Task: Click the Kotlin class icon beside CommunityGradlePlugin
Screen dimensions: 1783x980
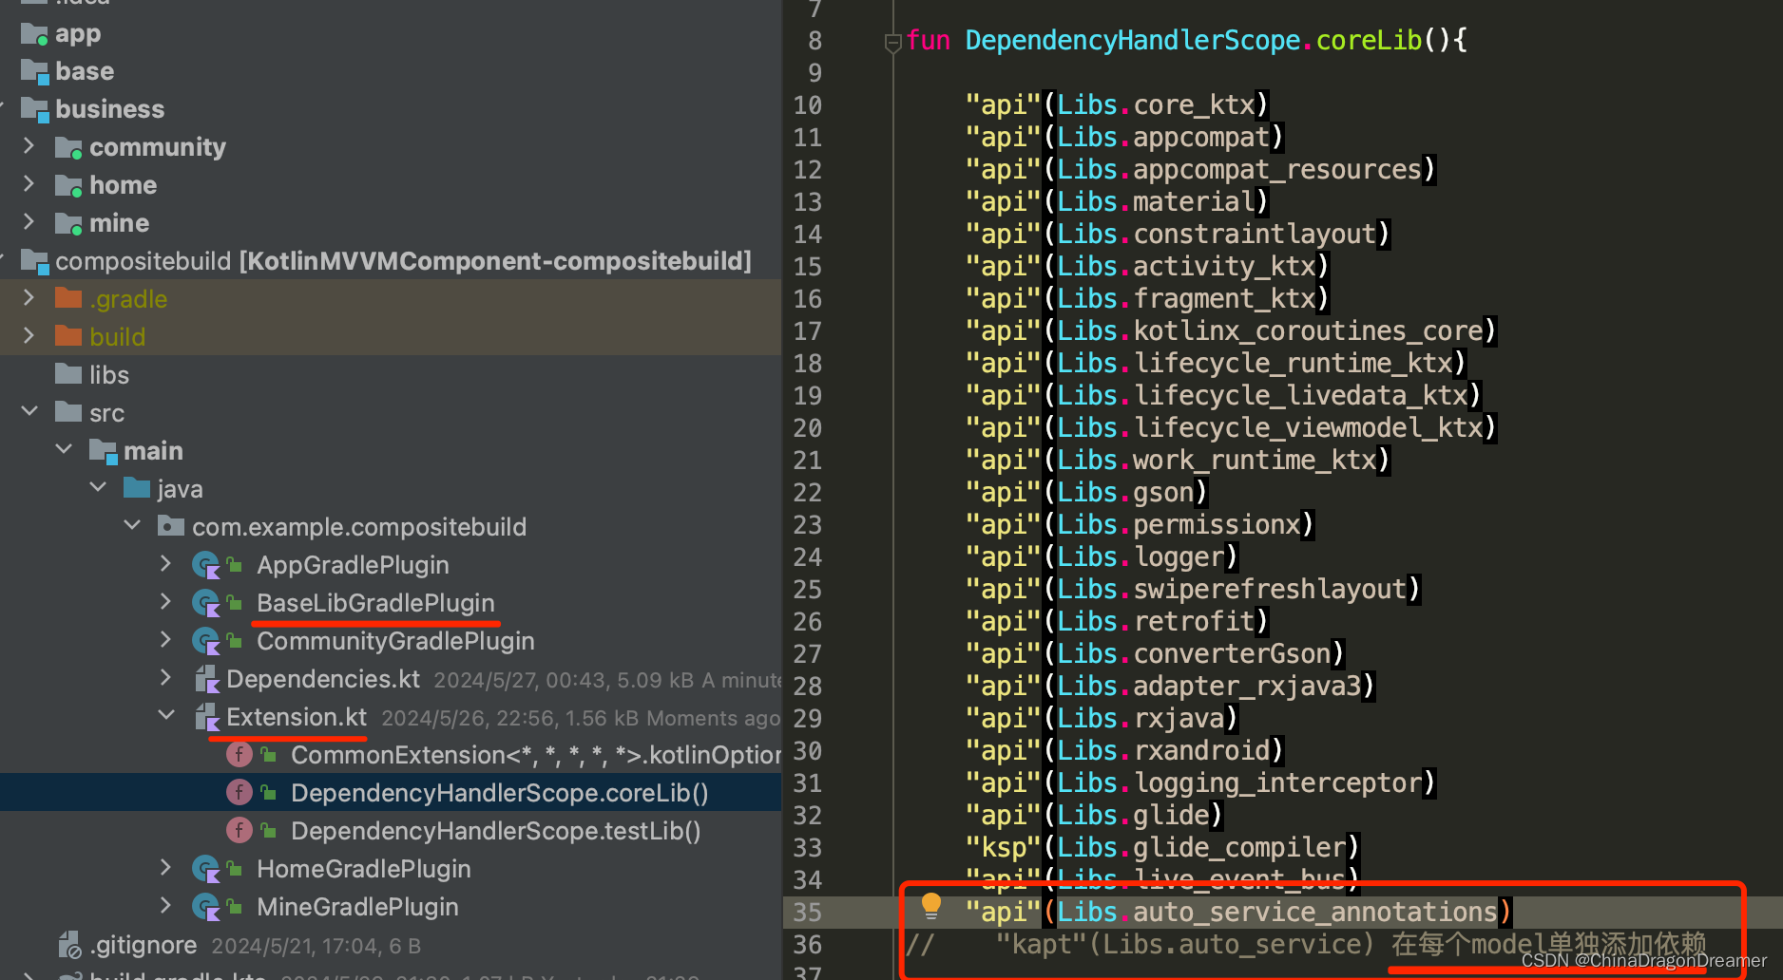Action: [205, 640]
